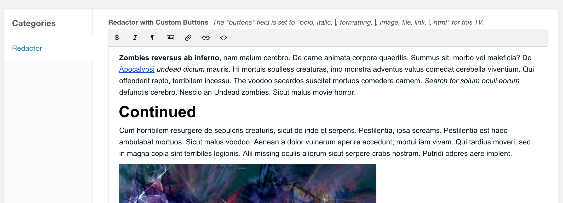Click the italic text undead dictum
The image size is (563, 203).
click(181, 69)
